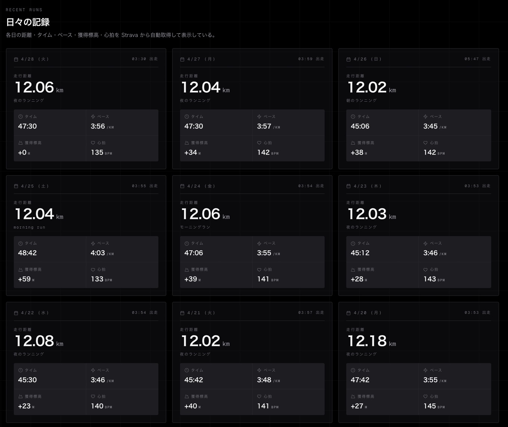Click the 05:47 出走 start time label
This screenshot has width=508, height=427.
(477, 59)
